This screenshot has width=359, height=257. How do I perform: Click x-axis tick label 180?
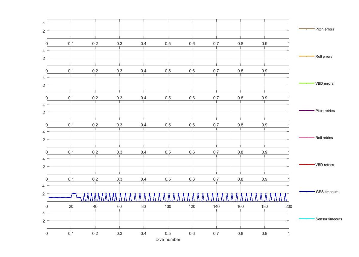click(265, 206)
